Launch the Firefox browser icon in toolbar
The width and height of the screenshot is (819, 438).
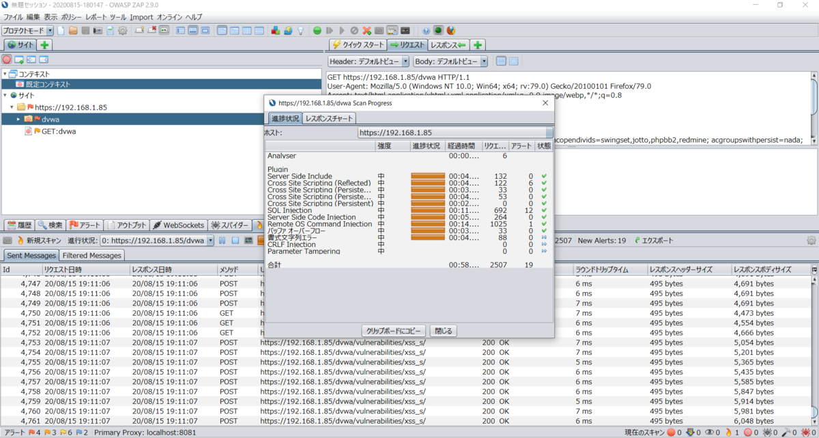coord(451,31)
